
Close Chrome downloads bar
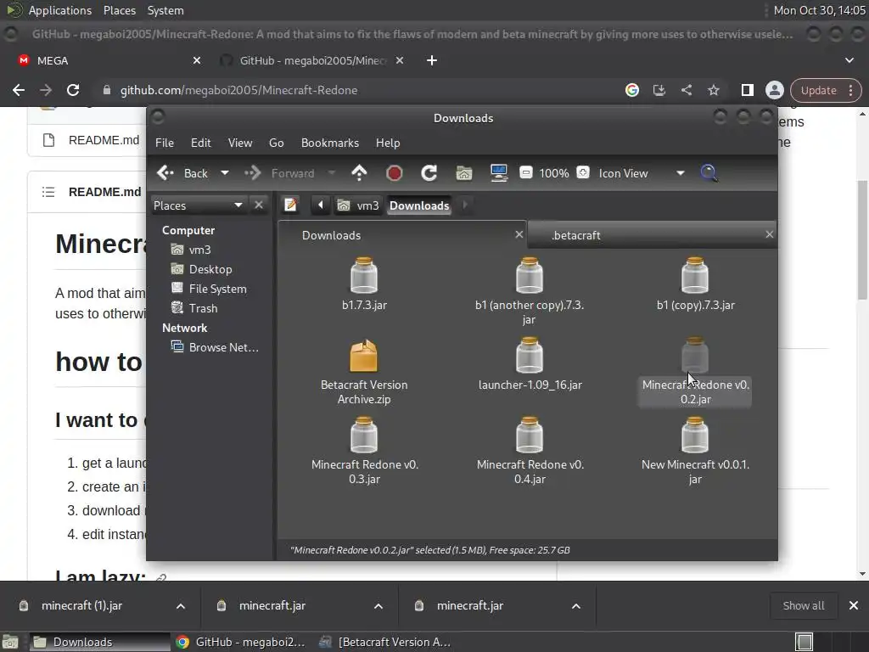(x=854, y=605)
